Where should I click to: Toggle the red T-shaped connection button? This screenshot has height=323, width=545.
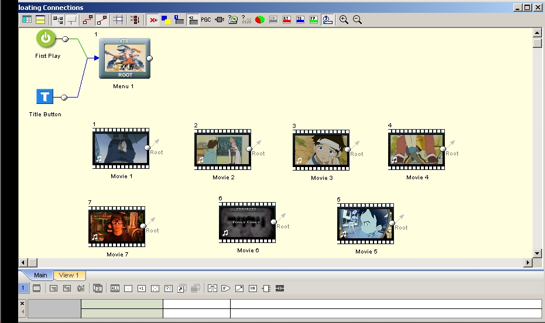point(71,20)
